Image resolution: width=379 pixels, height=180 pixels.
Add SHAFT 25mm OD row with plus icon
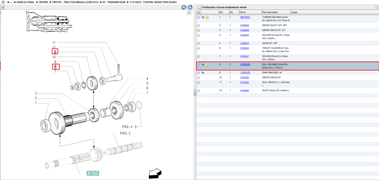[199, 91]
